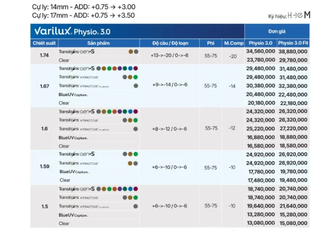Click price 20,180,000
Image resolution: width=331 pixels, height=231 pixels.
261,103
